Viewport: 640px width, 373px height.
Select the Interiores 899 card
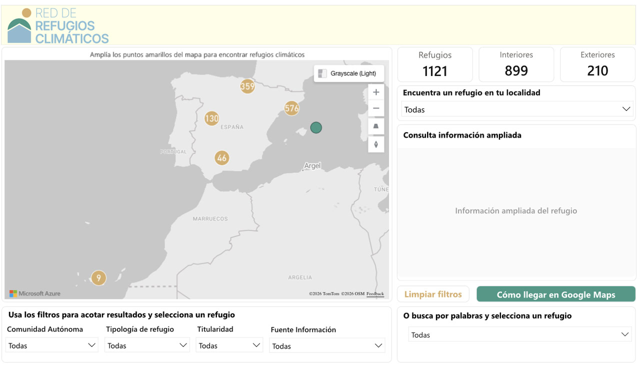pos(516,64)
